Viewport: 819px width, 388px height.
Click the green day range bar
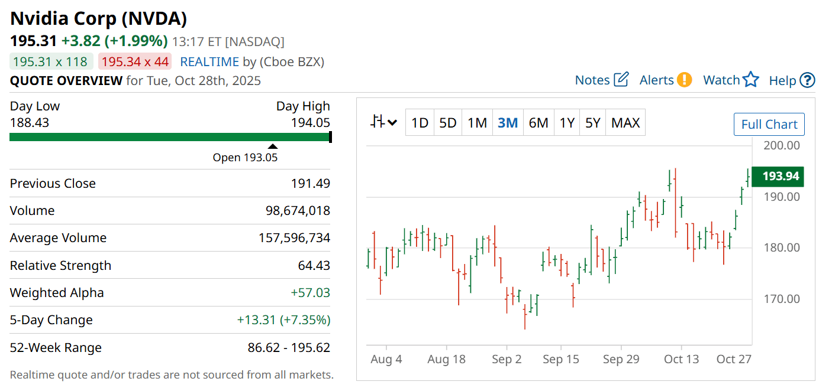tap(169, 137)
